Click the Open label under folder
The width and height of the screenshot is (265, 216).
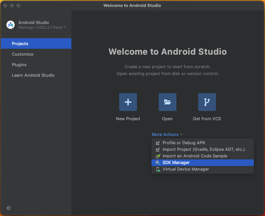tap(167, 119)
